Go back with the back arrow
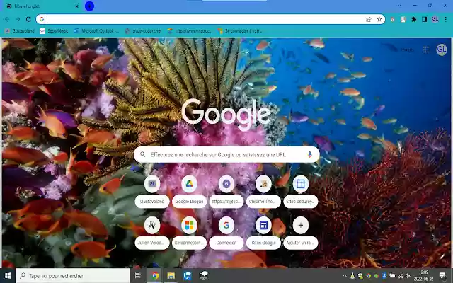The height and width of the screenshot is (283, 453). point(7,19)
